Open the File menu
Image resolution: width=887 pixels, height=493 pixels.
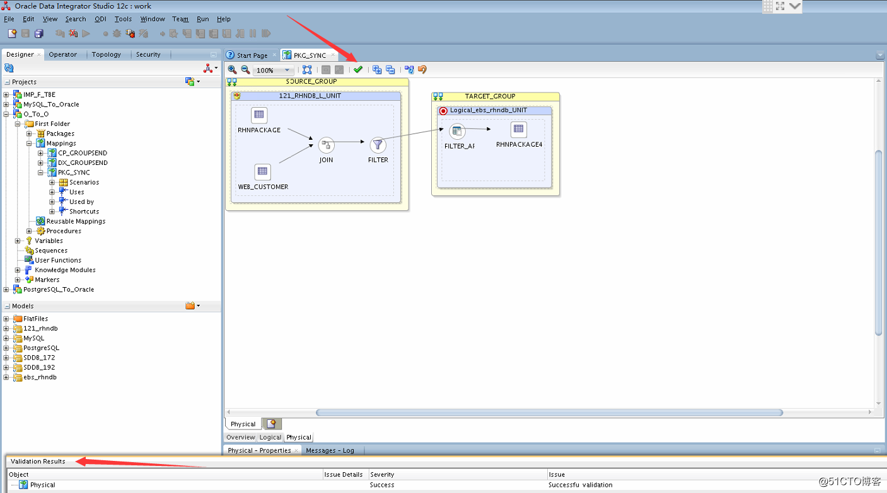coord(9,19)
